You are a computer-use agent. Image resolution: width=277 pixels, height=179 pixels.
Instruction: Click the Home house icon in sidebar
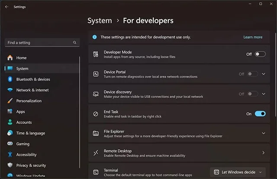[x=10, y=58]
